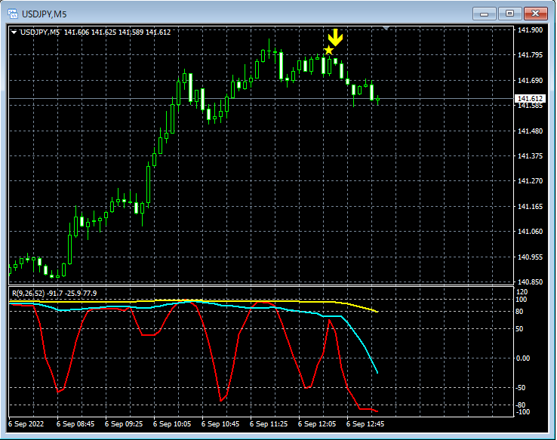Click the chart shift triangle marker at top

pyautogui.click(x=386, y=28)
